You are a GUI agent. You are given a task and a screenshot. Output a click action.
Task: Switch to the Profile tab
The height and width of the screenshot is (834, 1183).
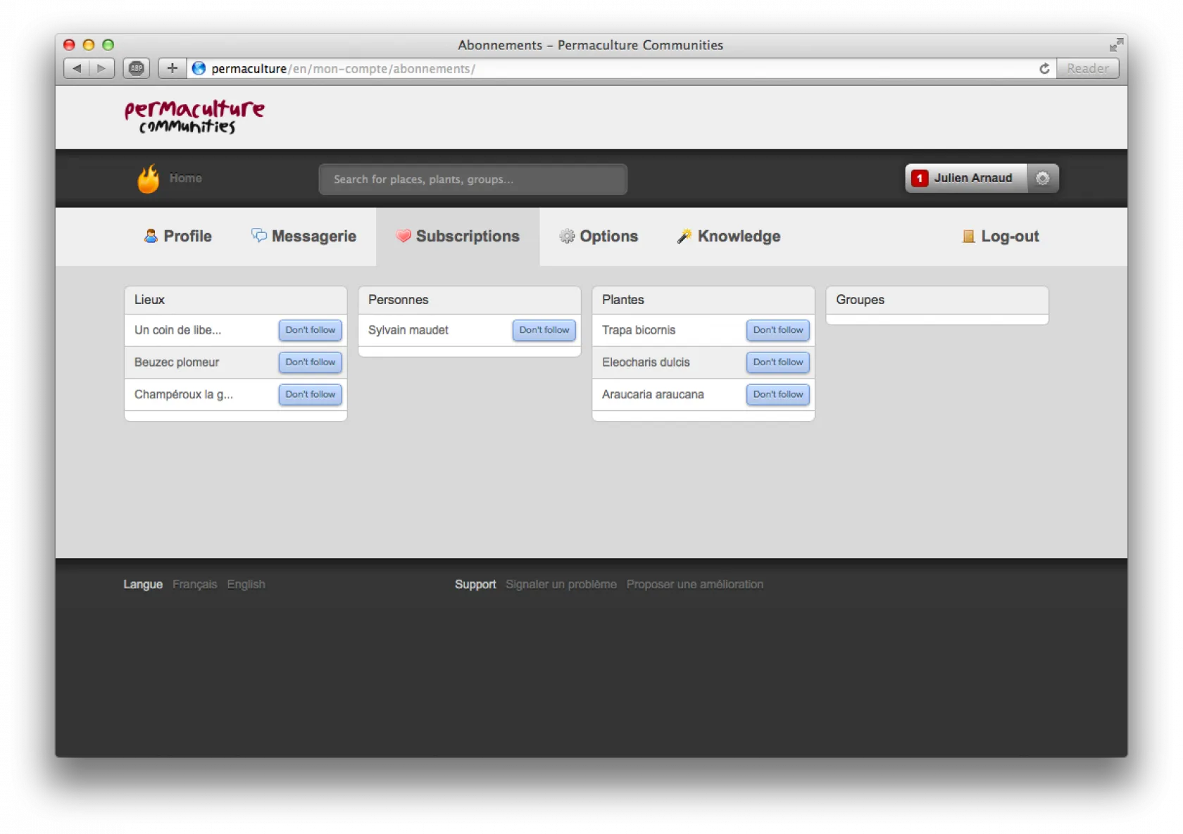(x=178, y=236)
